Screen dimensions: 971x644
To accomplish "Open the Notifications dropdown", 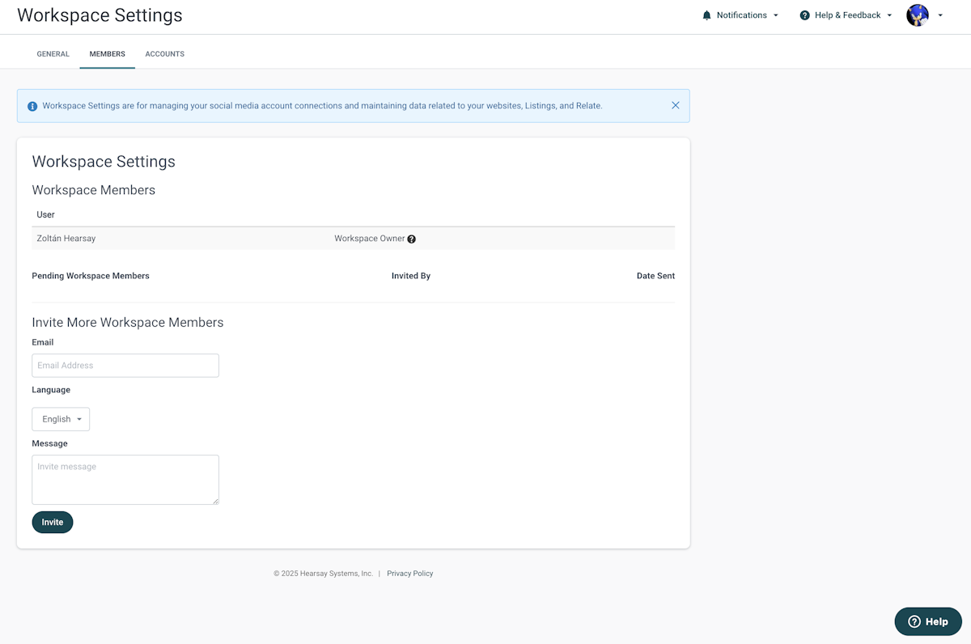I will click(x=740, y=15).
